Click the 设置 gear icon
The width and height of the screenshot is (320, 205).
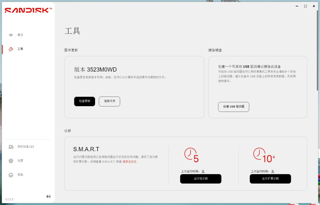11,161
